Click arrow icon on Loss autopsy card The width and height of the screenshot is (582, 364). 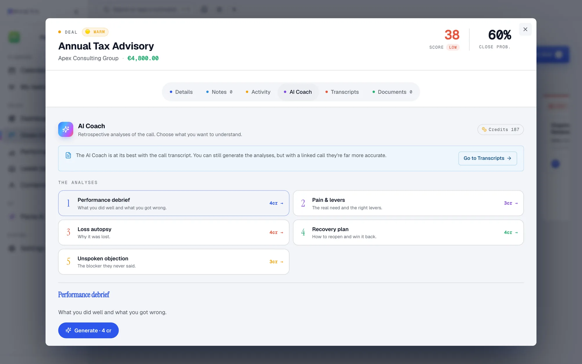(282, 233)
